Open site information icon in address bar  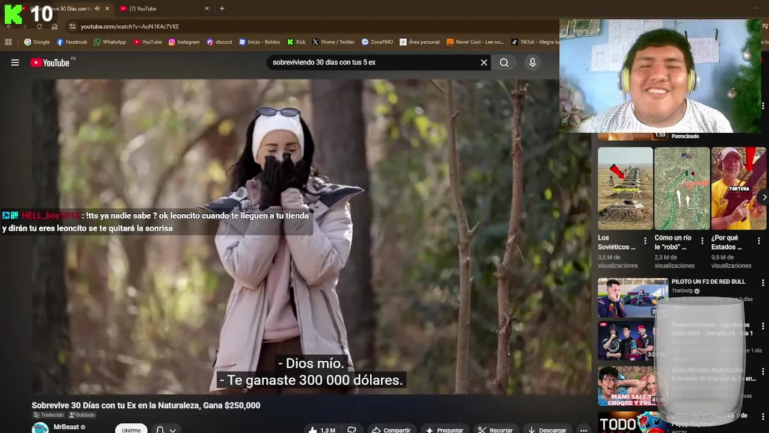(x=72, y=26)
